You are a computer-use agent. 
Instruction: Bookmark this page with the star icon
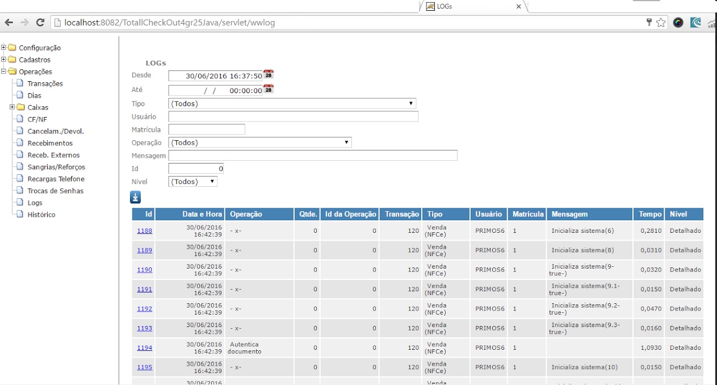click(661, 23)
